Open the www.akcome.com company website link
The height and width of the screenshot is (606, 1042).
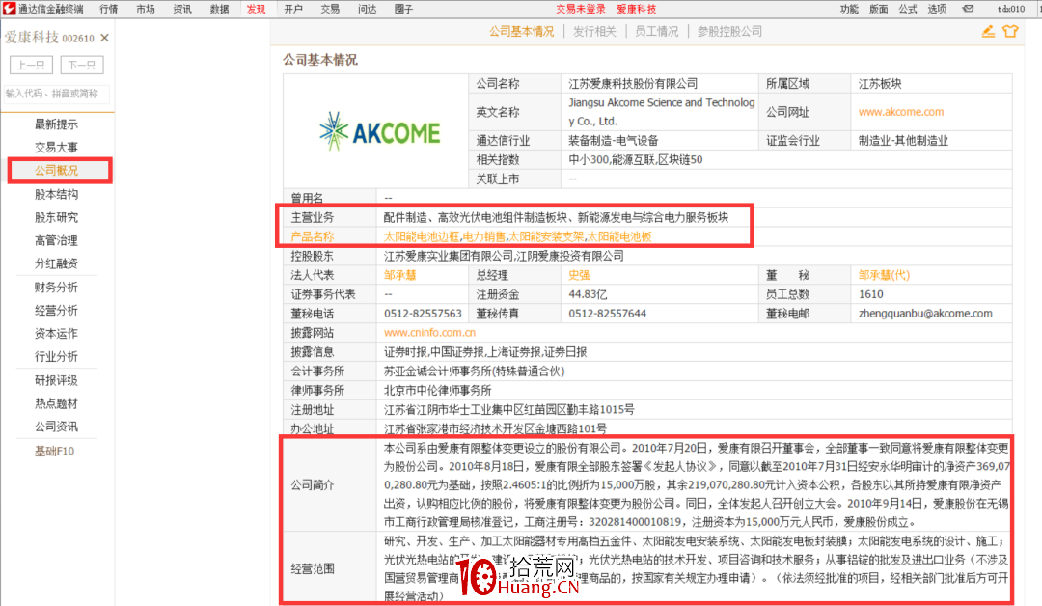coord(901,112)
